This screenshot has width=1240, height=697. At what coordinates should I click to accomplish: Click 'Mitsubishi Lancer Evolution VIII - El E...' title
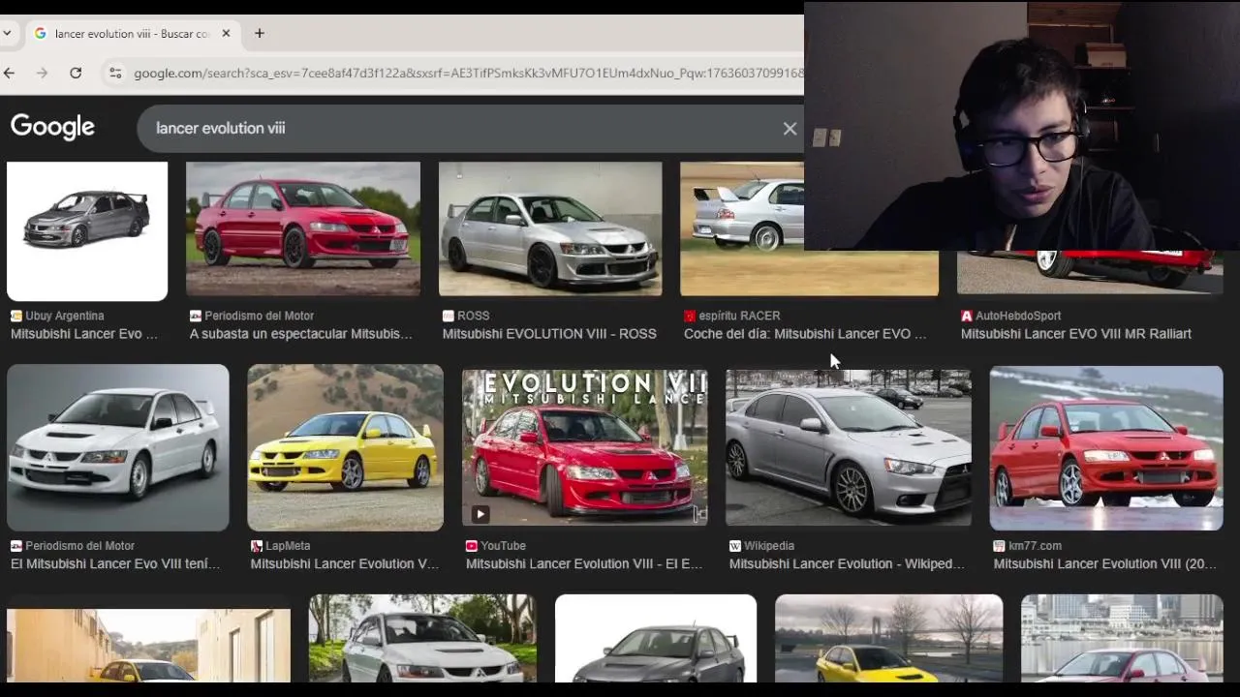click(584, 563)
